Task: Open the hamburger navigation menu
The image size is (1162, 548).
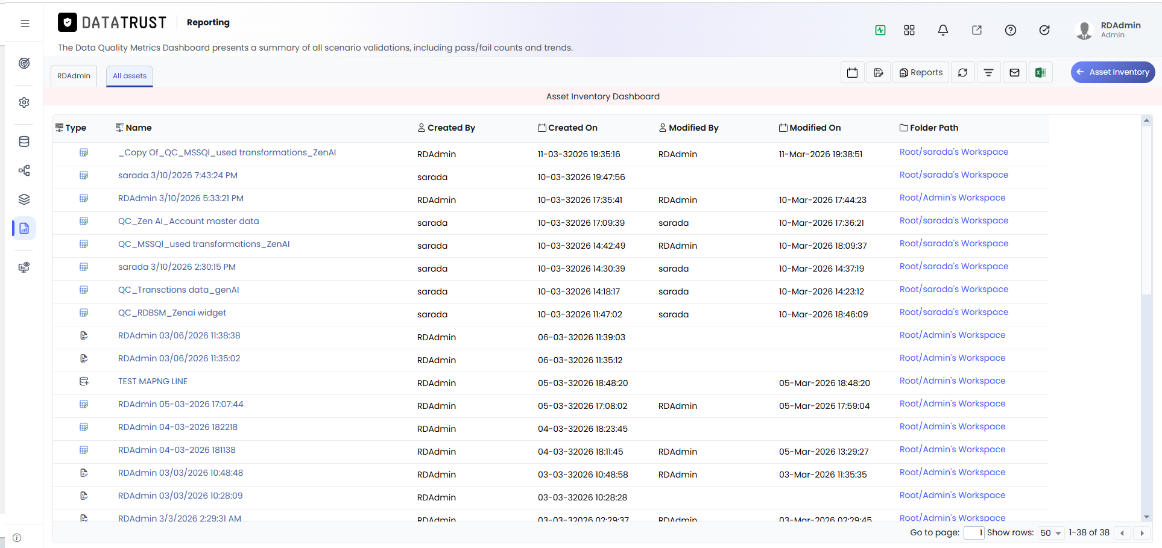Action: tap(25, 23)
